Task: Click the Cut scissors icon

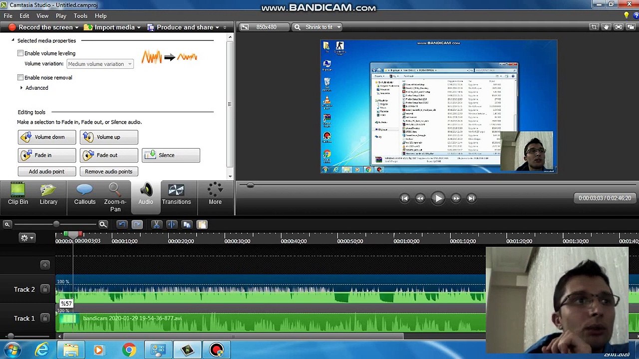Action: coord(156,225)
